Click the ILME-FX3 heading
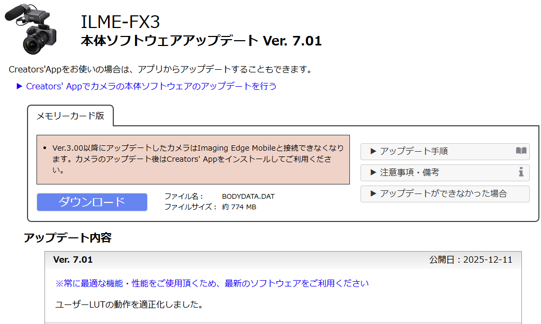541x324 pixels. pos(120,22)
